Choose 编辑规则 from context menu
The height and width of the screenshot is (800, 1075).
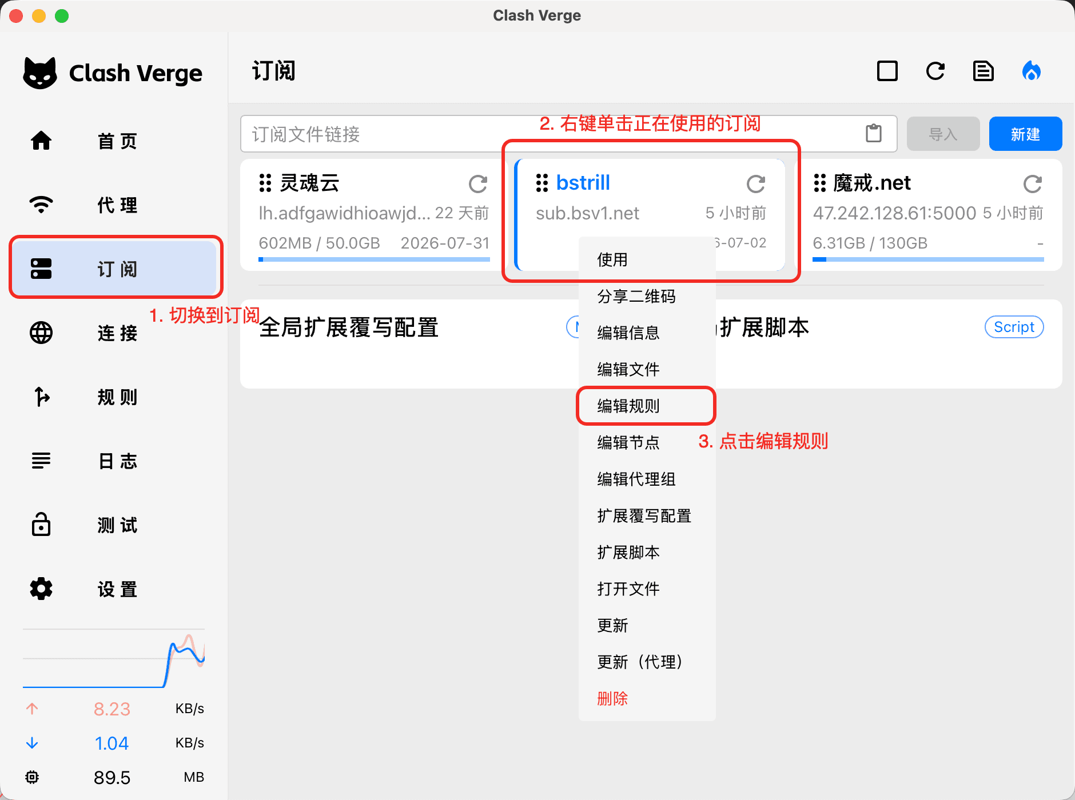[647, 406]
